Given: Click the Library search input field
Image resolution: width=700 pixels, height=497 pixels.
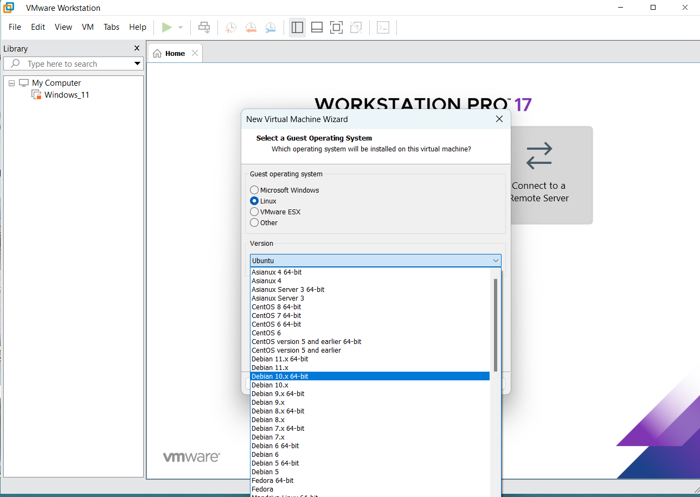Looking at the screenshot, I should [73, 63].
